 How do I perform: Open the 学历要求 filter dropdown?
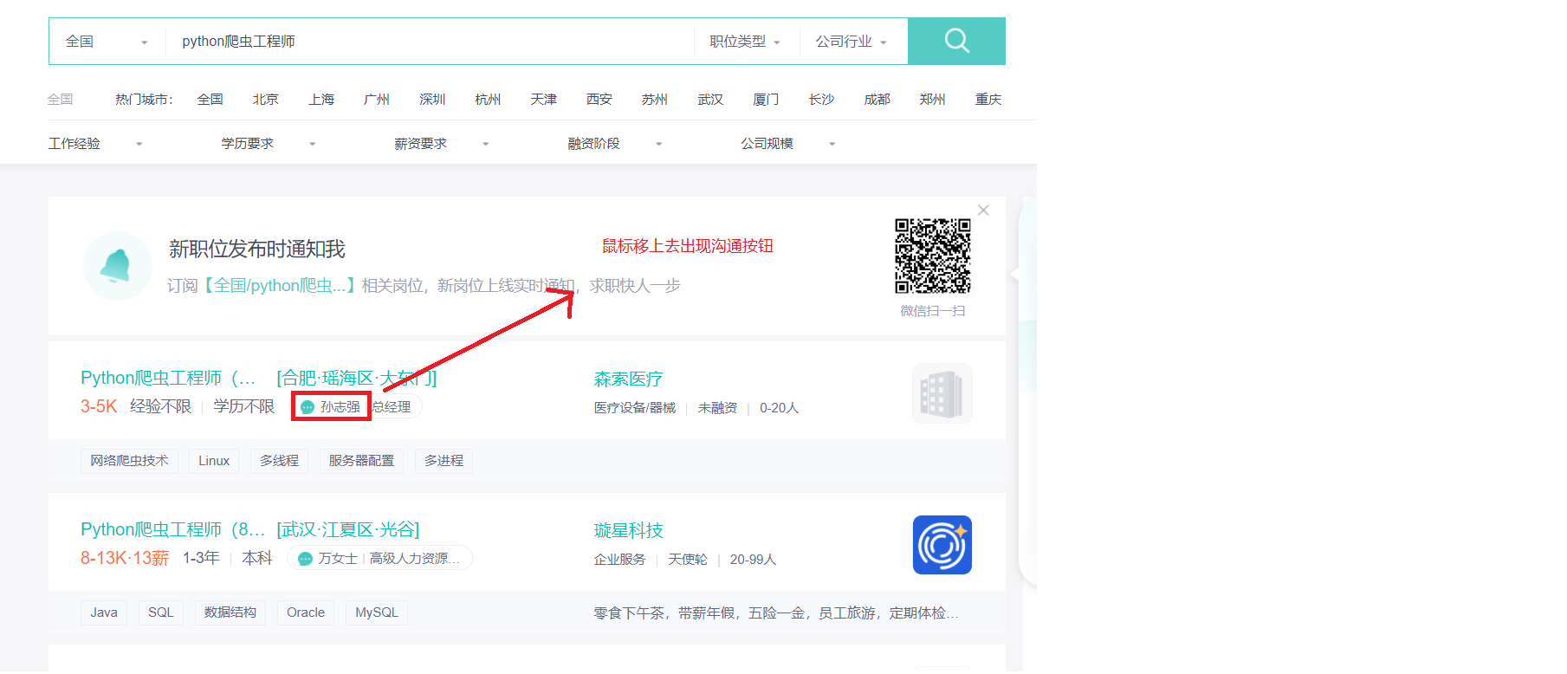tap(269, 144)
